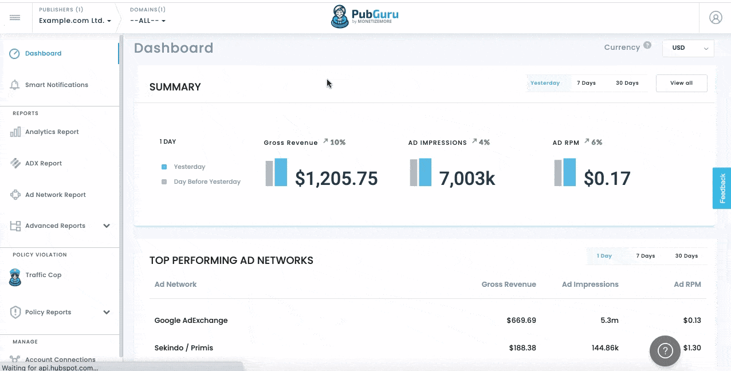Click the Advanced Reports icon
Image resolution: width=731 pixels, height=371 pixels.
tap(15, 226)
